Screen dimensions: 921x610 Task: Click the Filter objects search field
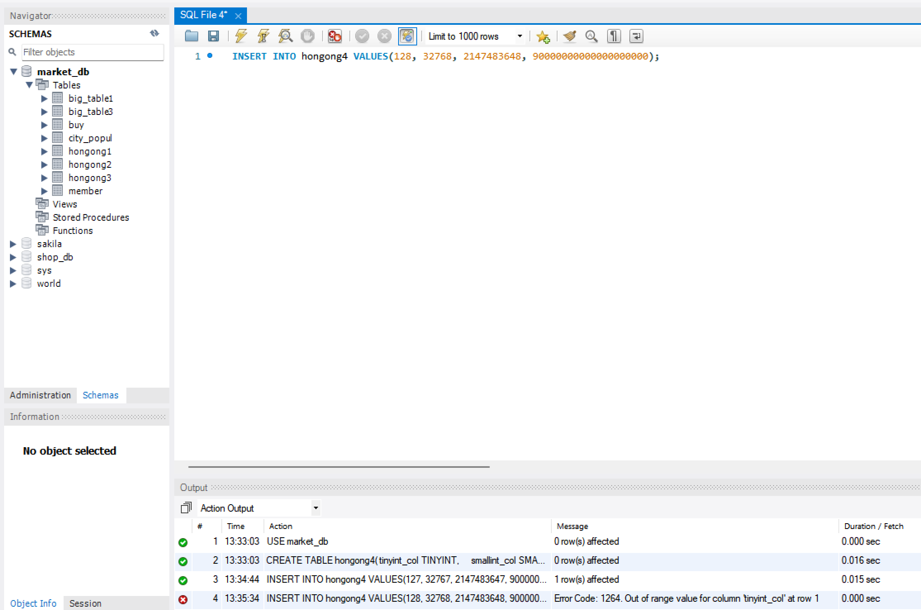[x=93, y=52]
